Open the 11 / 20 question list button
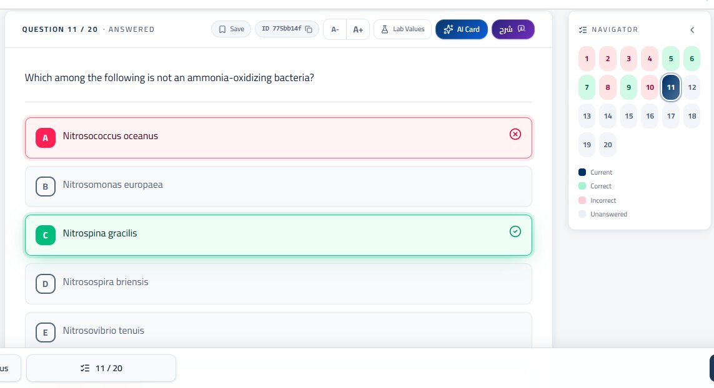Screen dimensions: 714x388 pyautogui.click(x=101, y=368)
